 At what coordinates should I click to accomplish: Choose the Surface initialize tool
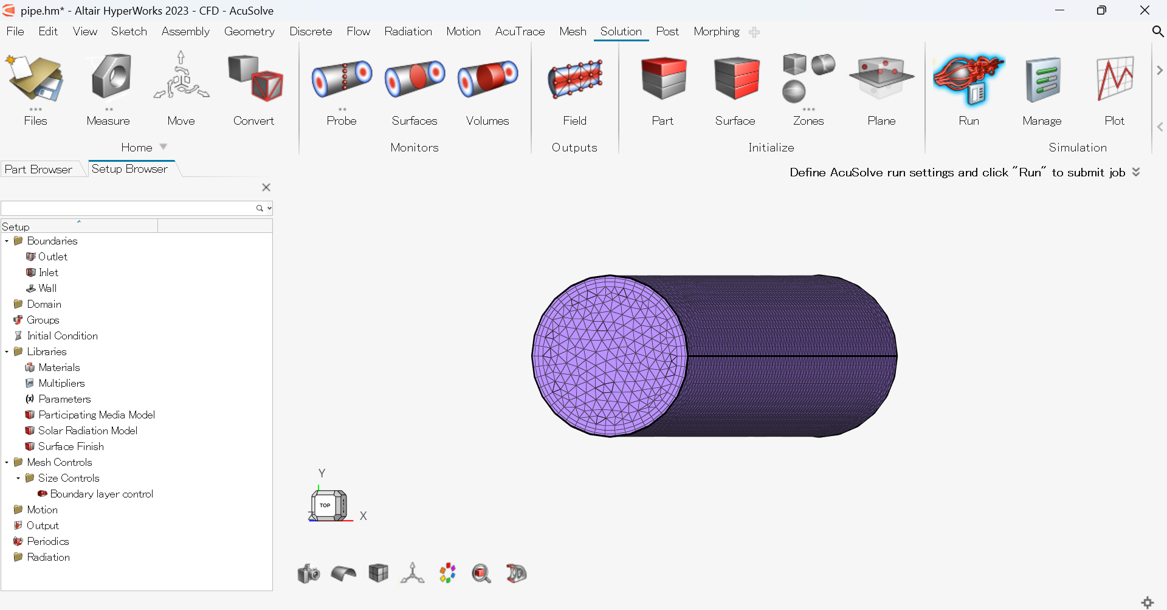pos(735,79)
